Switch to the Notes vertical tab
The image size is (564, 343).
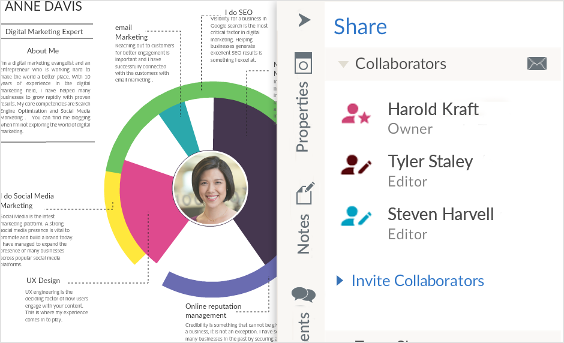(304, 234)
